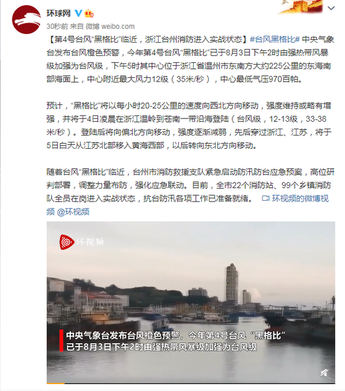Viewport: 345px width, 391px height.
Task: Open the 环球网 account name link
Action: coord(58,13)
